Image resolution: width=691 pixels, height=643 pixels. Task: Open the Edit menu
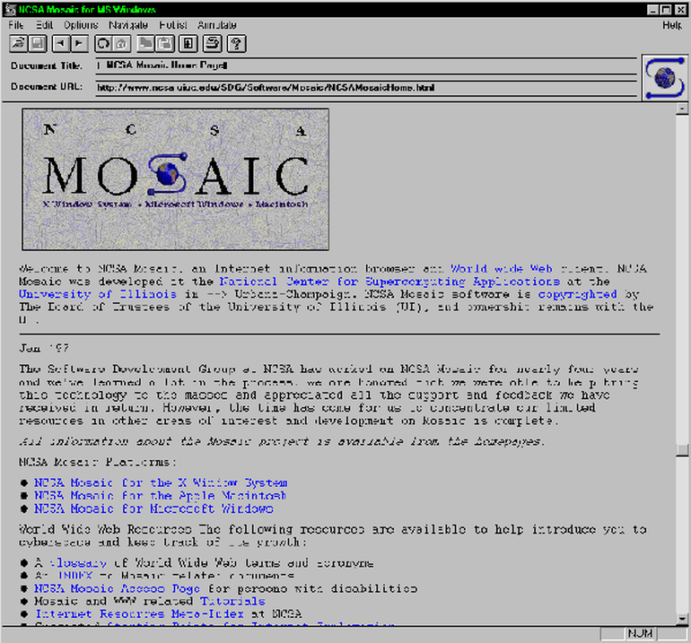click(x=44, y=25)
